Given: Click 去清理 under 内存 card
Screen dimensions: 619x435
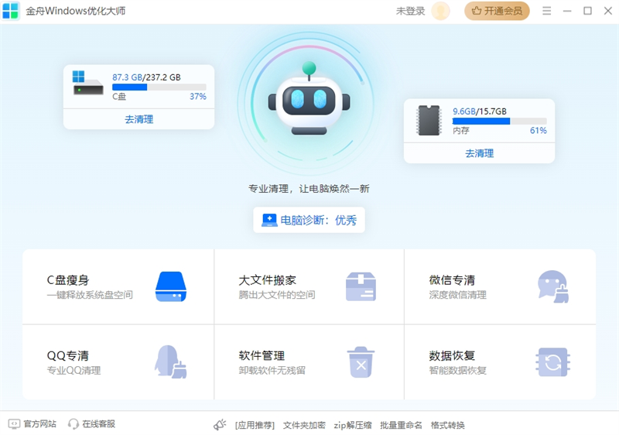Looking at the screenshot, I should (x=479, y=153).
